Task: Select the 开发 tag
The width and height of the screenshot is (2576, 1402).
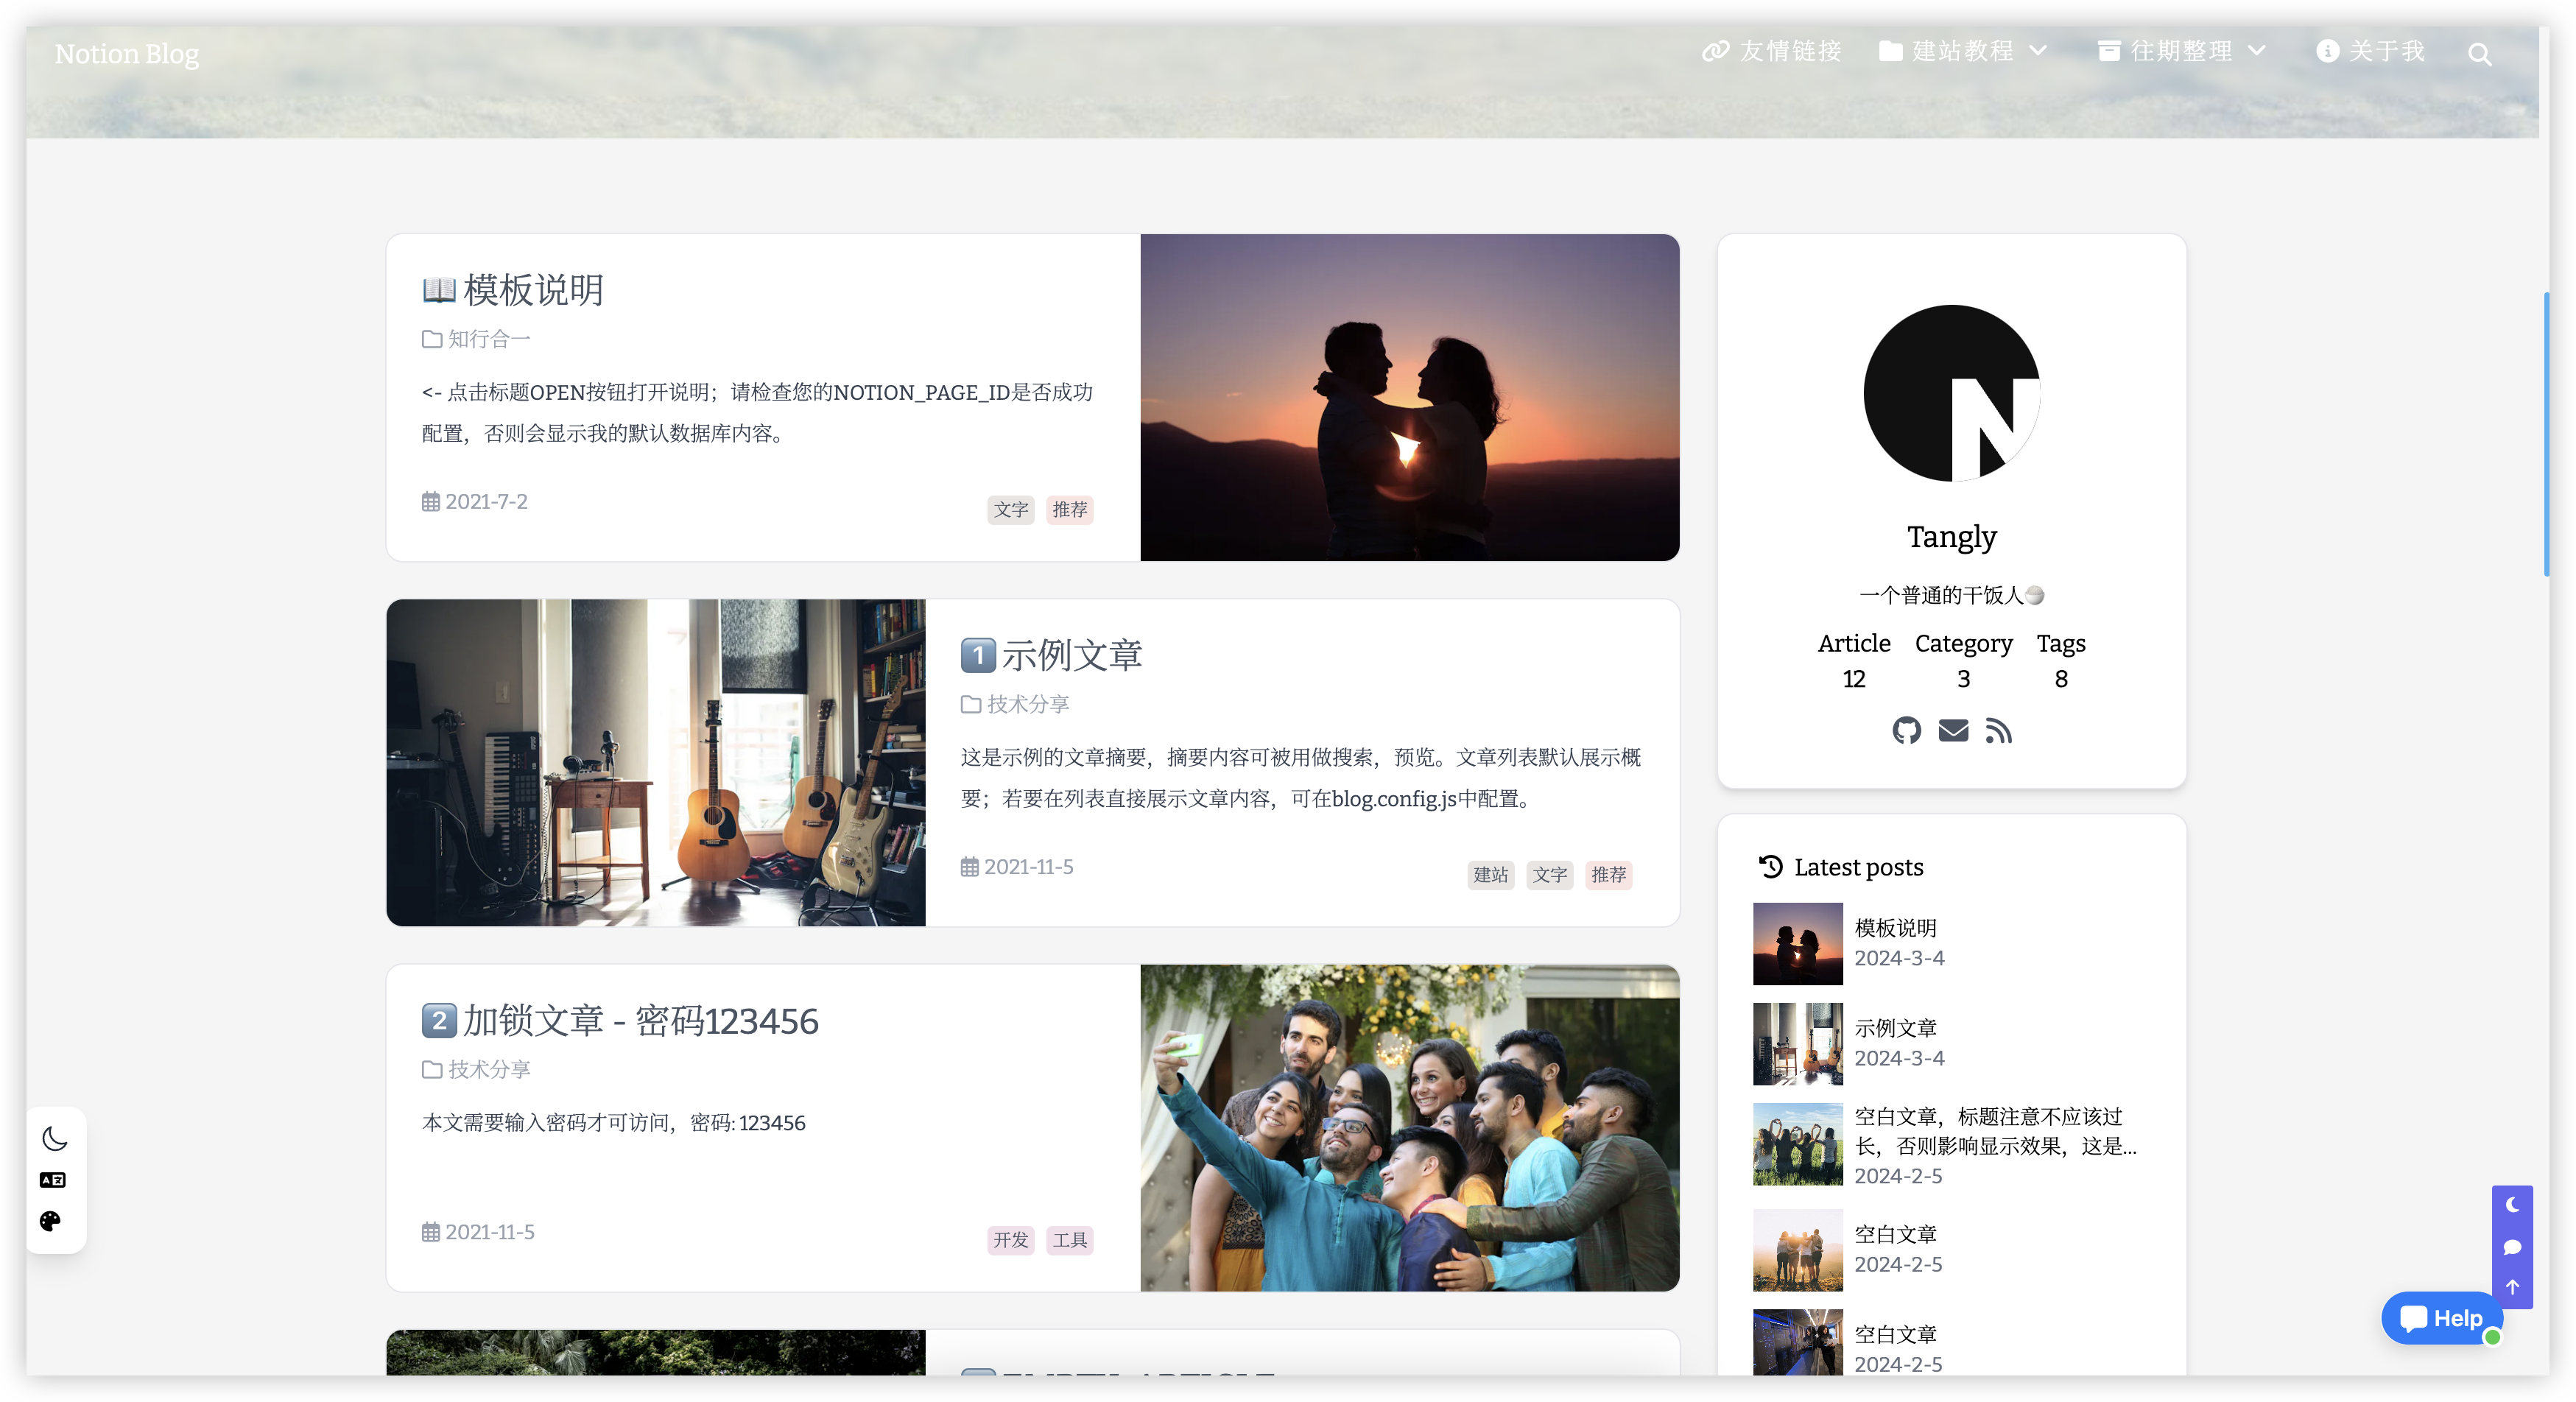Action: (1011, 1240)
